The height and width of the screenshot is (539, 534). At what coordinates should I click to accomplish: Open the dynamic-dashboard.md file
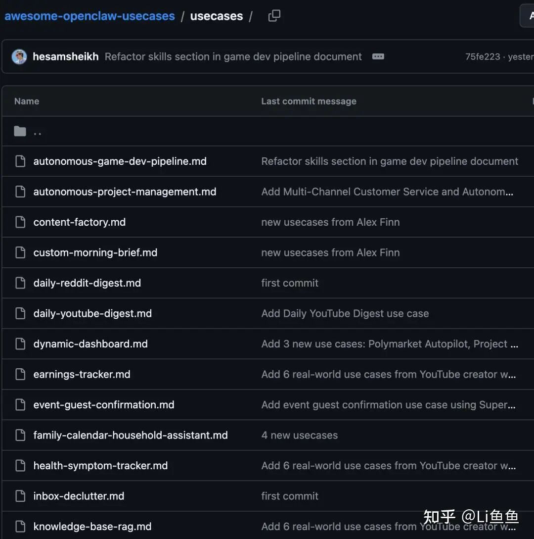90,343
